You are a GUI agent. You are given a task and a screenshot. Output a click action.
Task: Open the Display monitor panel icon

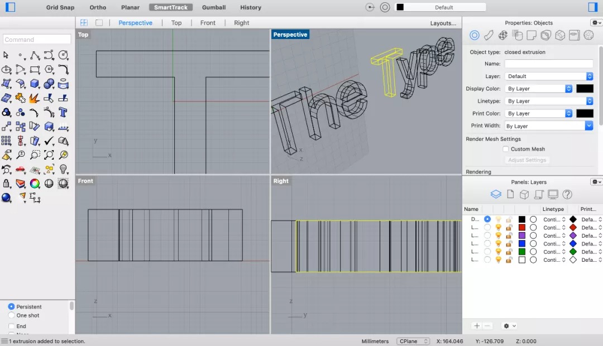point(553,195)
